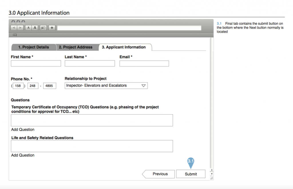Click the scissors web clip icon
293x189 pixels.
coord(43,28)
